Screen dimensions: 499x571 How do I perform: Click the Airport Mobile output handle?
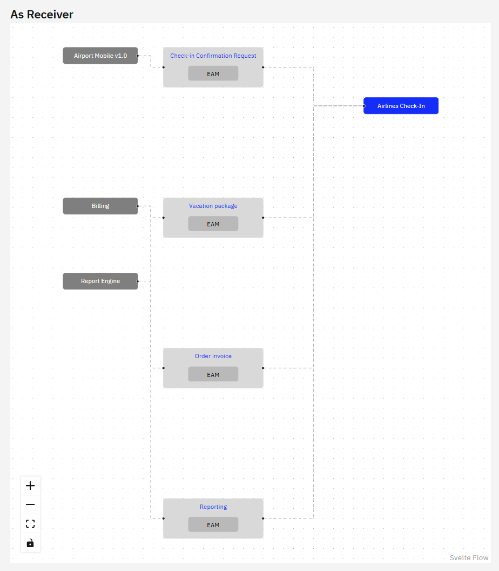tap(138, 56)
